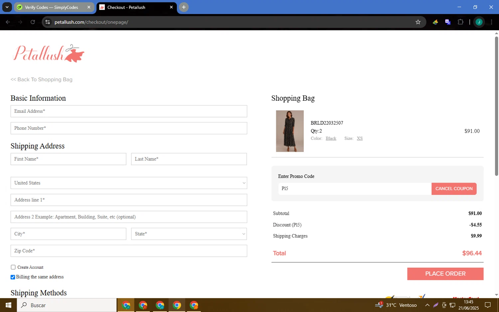Screen dimensions: 499x312
Task: Show hidden system tray icons
Action: coord(427,305)
